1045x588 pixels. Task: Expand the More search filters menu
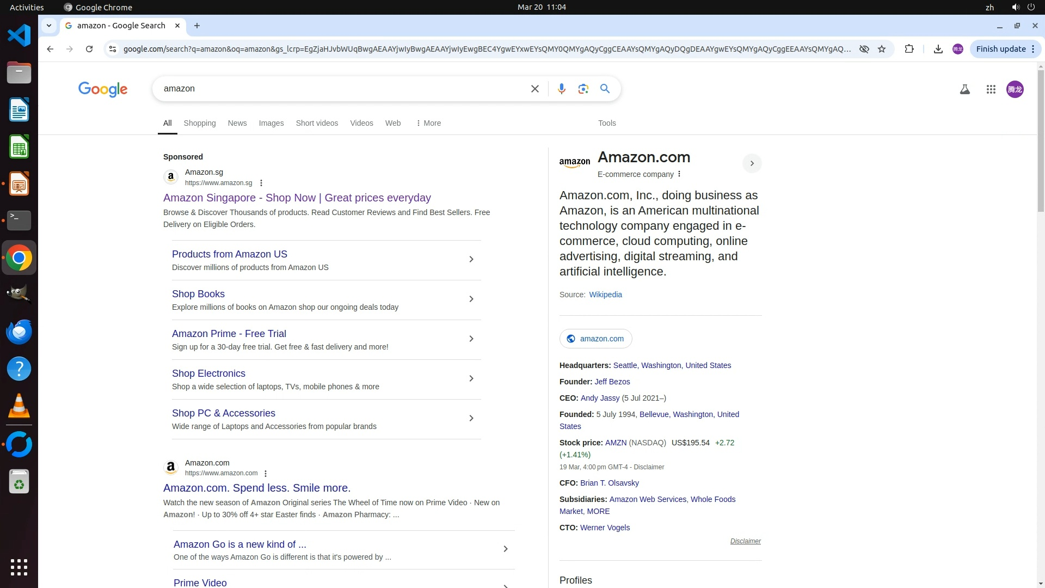(428, 123)
